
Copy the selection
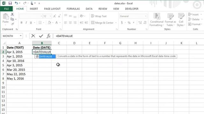click(x=12, y=19)
